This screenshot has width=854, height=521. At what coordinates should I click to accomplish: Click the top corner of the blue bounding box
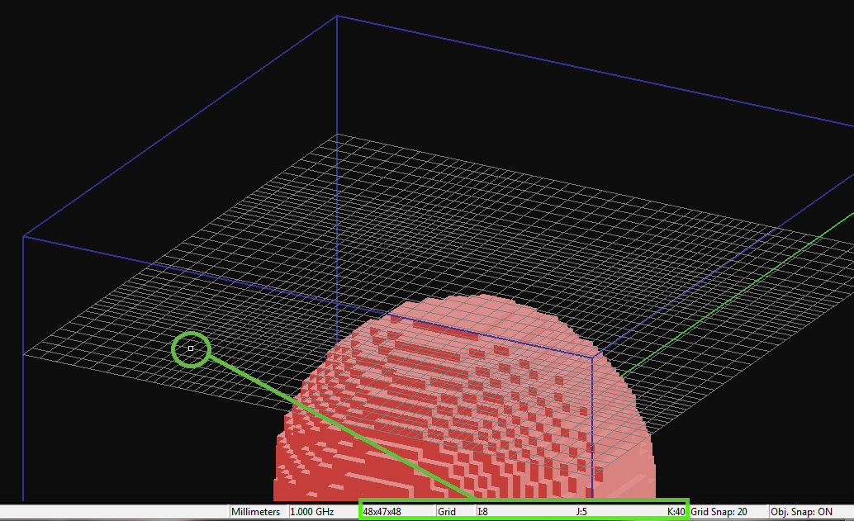(x=337, y=16)
